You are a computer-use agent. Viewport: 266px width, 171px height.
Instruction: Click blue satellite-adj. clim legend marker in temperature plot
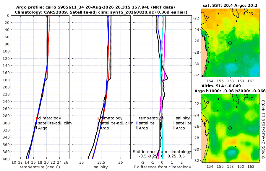(x=36, y=123)
